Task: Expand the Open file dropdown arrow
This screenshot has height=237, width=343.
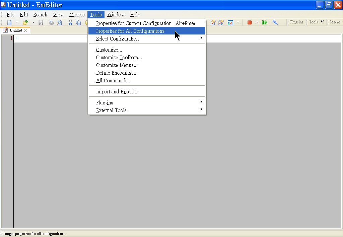Action: (x=33, y=22)
